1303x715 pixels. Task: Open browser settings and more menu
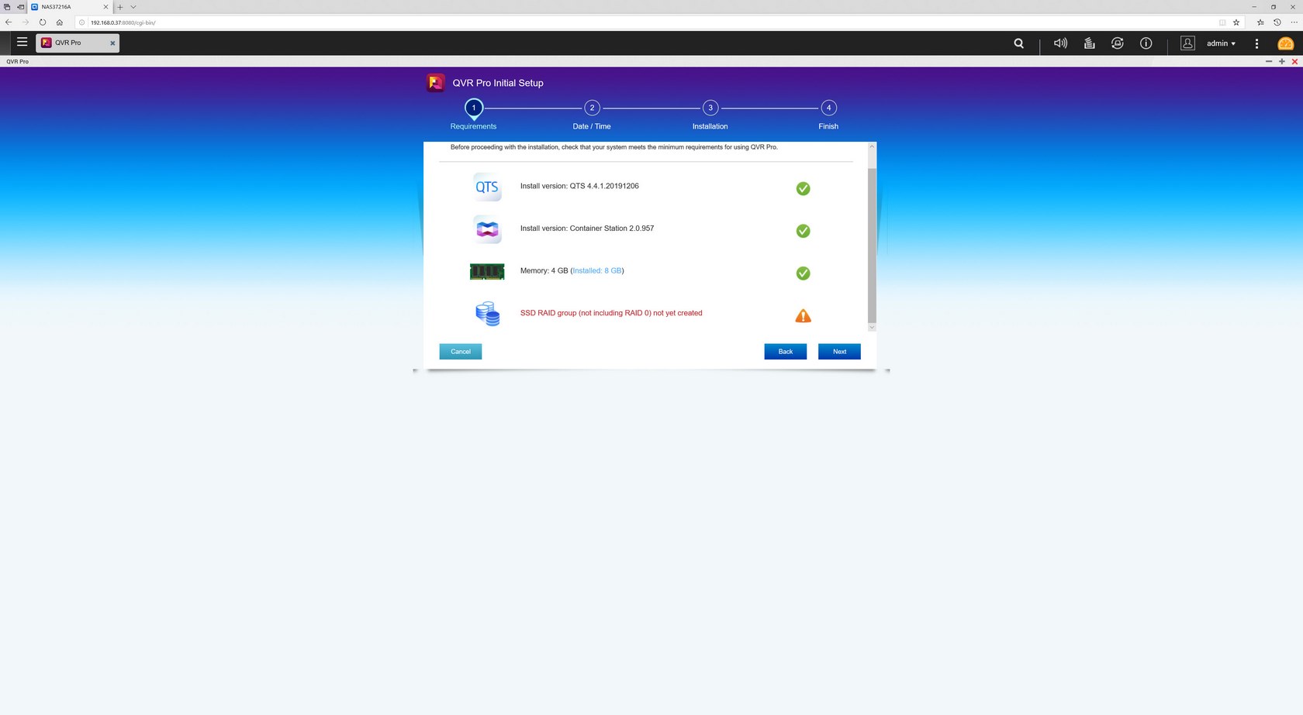tap(1294, 22)
